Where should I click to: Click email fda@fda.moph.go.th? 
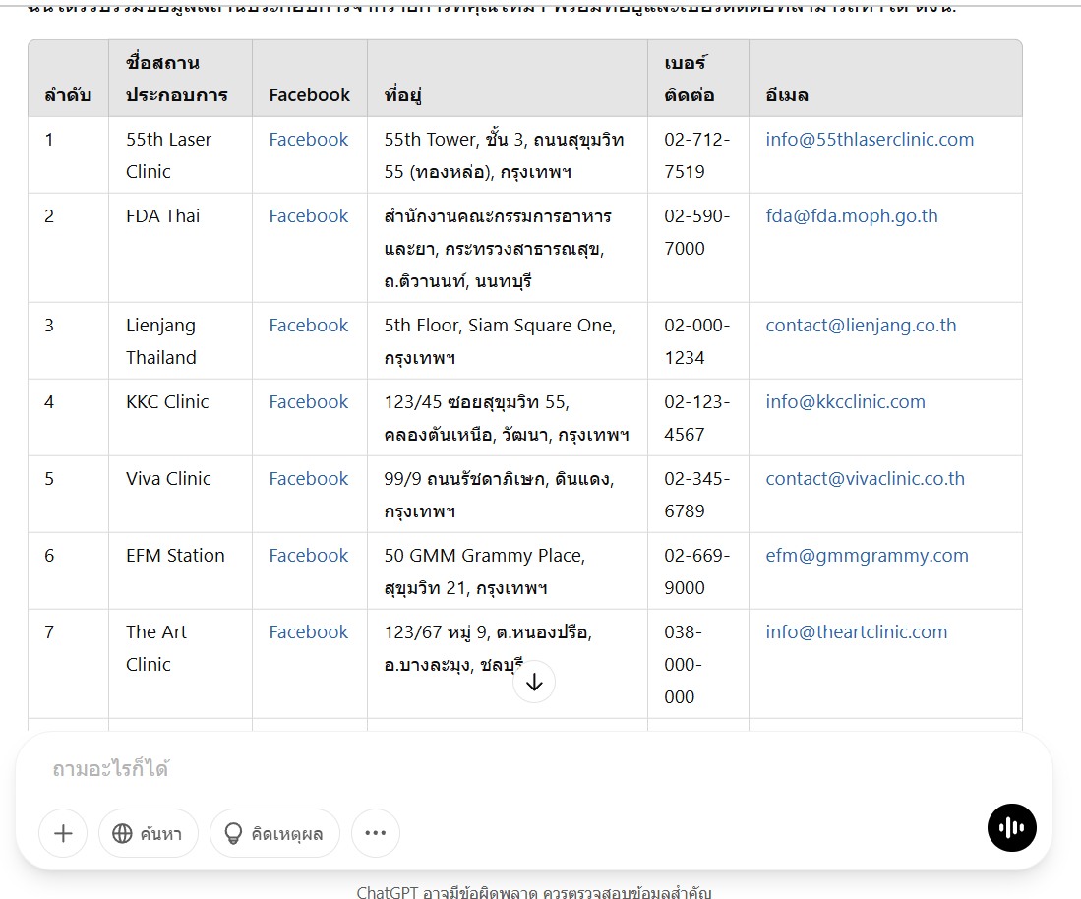[852, 216]
